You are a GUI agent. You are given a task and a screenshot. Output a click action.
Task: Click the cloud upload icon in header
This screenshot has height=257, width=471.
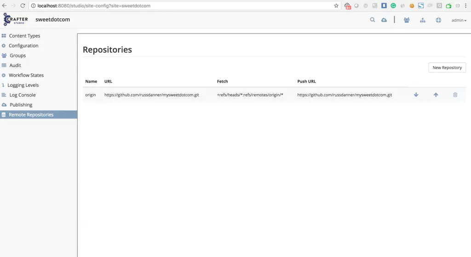pyautogui.click(x=384, y=20)
